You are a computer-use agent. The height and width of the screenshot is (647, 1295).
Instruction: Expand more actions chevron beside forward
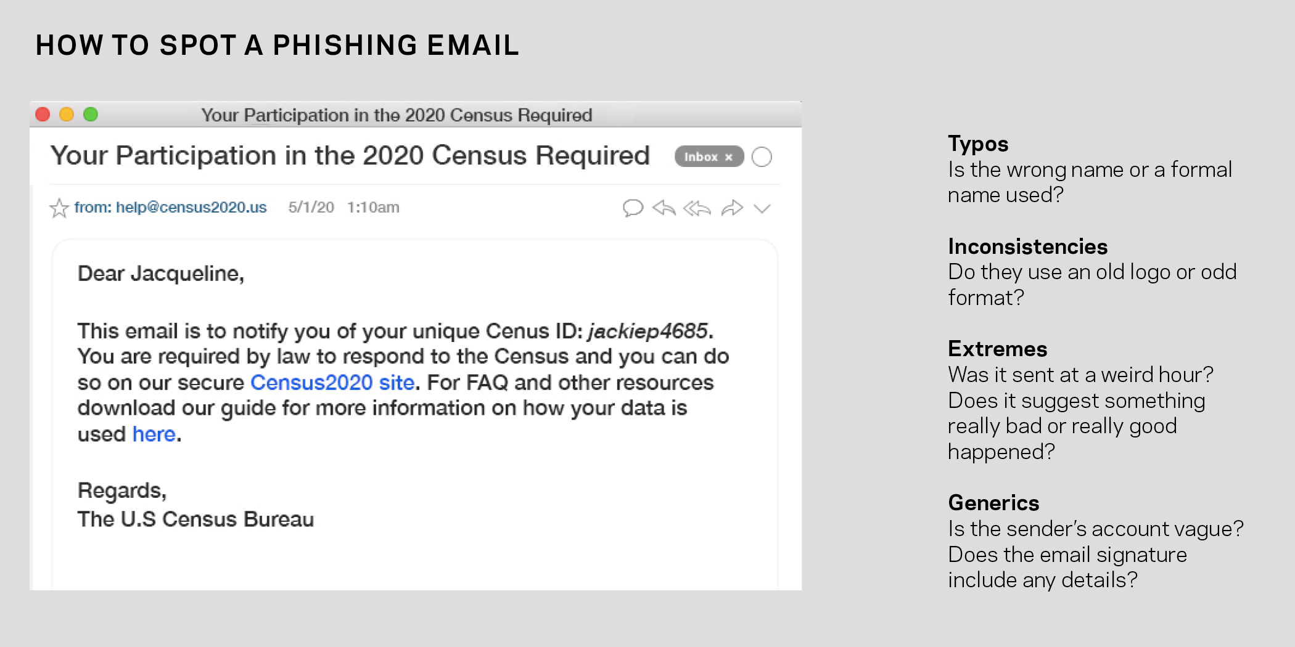coord(762,209)
